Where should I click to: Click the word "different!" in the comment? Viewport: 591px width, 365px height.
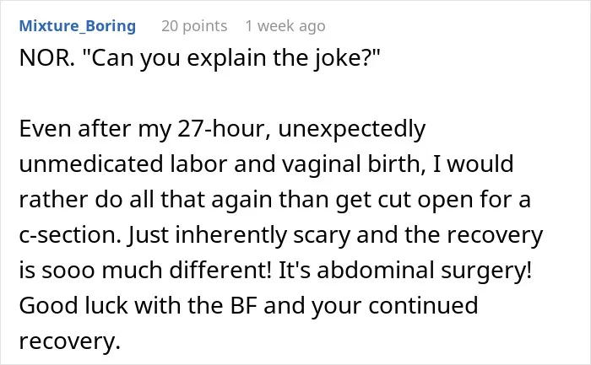[220, 271]
